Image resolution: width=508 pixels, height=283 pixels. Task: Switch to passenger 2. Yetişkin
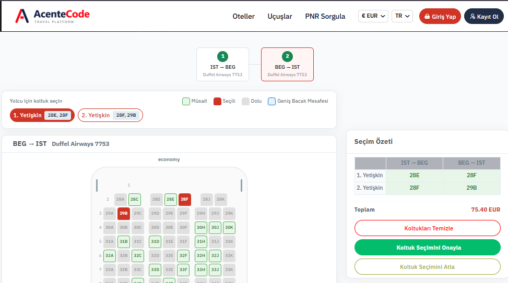tap(110, 115)
